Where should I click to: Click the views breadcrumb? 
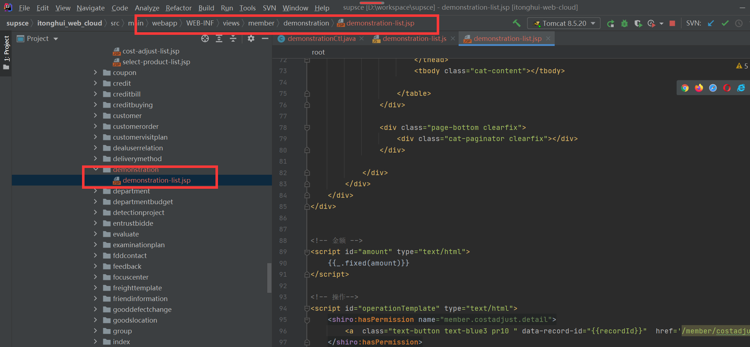(x=231, y=23)
